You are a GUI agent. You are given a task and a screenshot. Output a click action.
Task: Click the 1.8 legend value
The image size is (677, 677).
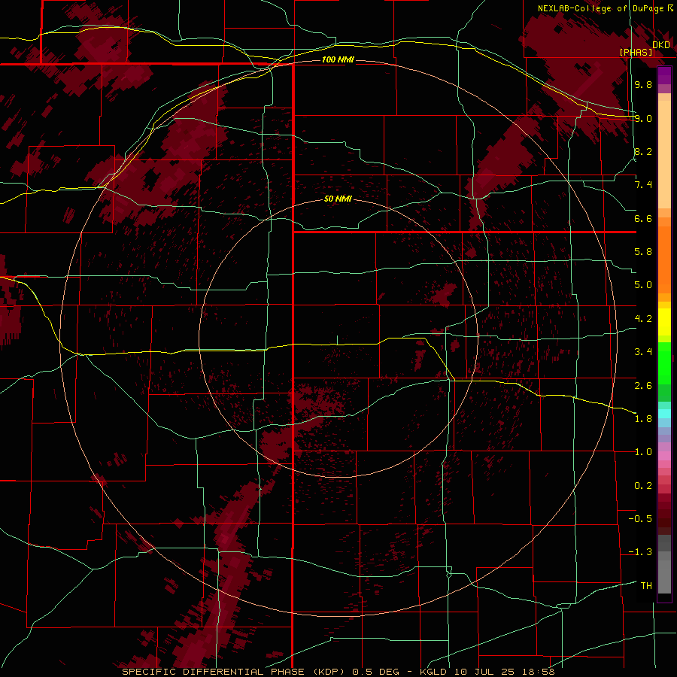coord(643,419)
